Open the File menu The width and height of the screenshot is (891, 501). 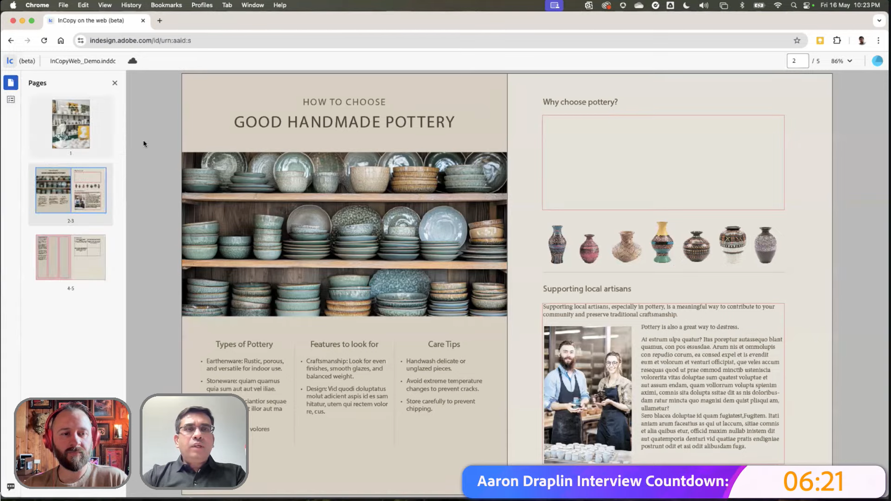pyautogui.click(x=63, y=5)
